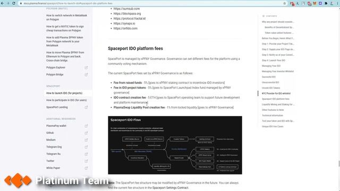Jump to 'Step 2: Supply your IDO Page' in contents
This screenshot has width=340, height=191.
[278, 49]
